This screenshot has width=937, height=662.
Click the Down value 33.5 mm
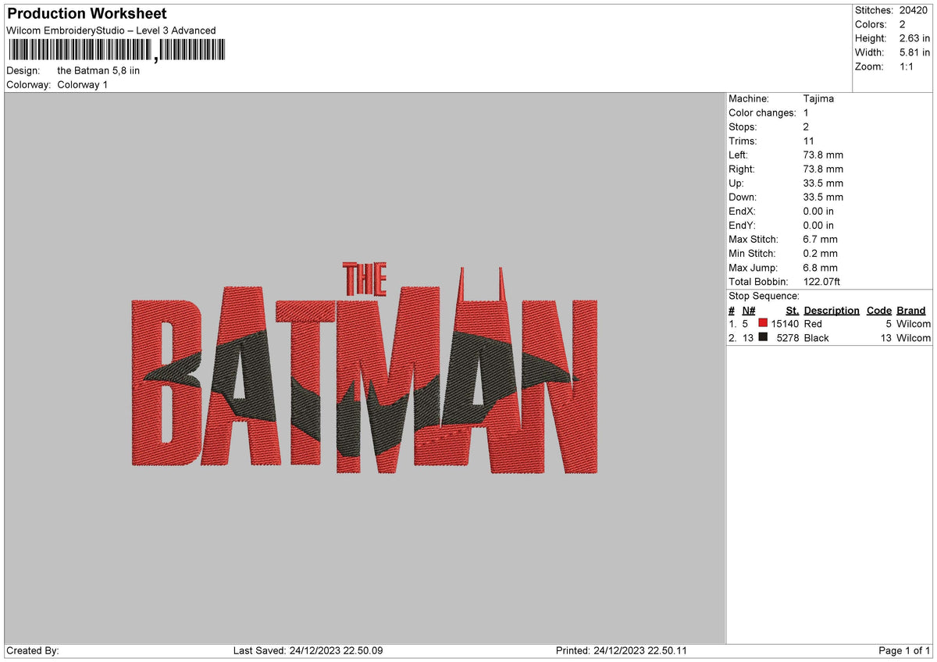coord(823,197)
